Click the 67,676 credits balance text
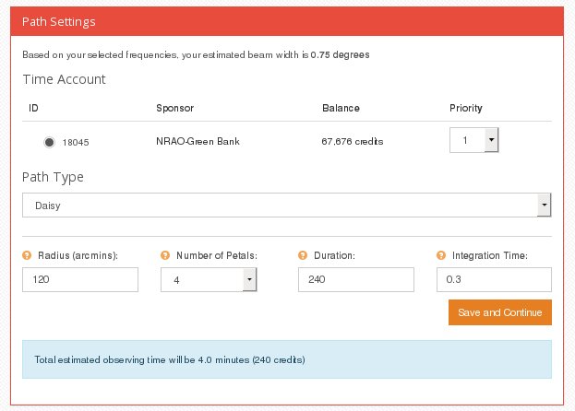 tap(352, 141)
